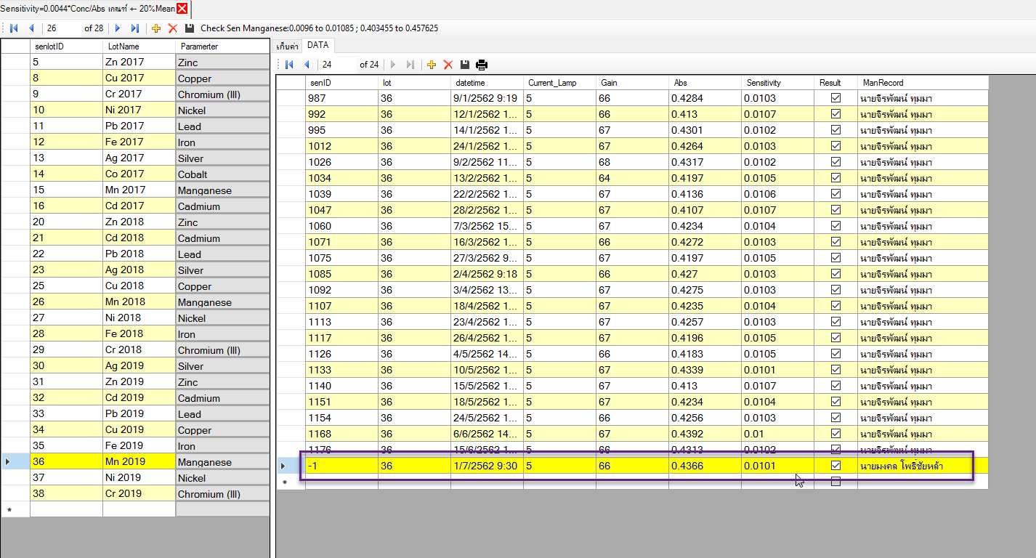1036x558 pixels.
Task: Go to first record in top navigator
Action: (14, 28)
